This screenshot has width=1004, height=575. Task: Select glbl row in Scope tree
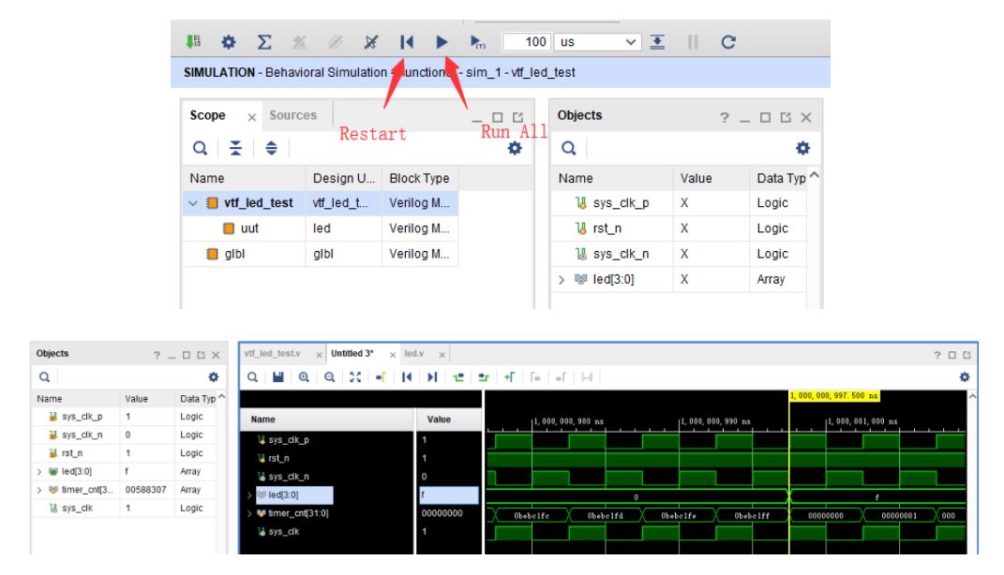click(x=321, y=254)
